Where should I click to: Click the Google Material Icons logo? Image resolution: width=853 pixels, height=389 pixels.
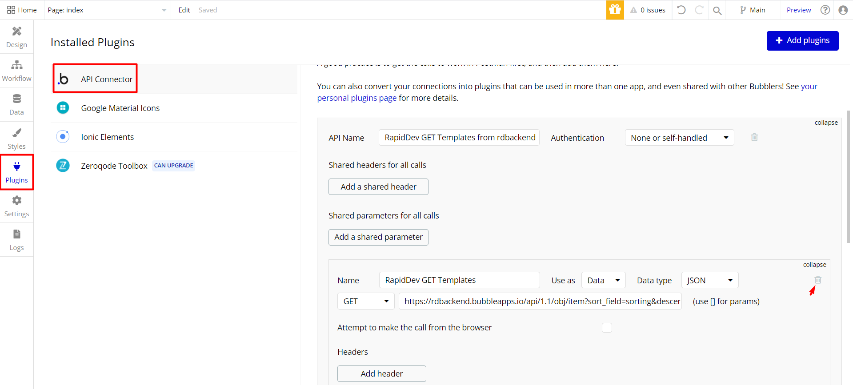63,108
